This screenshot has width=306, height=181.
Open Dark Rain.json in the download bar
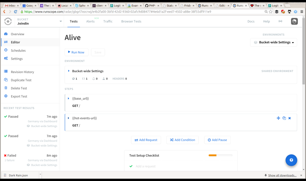click(18, 176)
